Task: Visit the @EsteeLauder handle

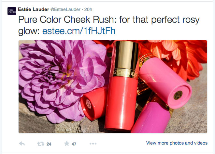Action: coord(66,9)
